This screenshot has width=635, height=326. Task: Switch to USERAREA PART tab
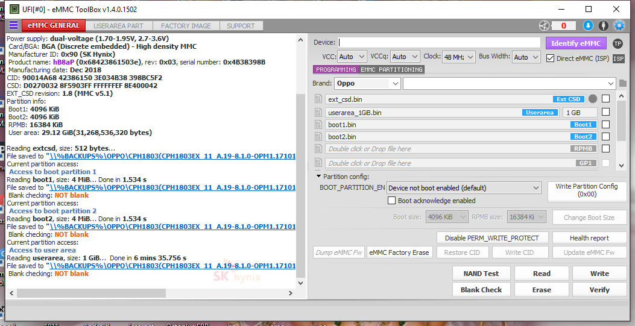118,26
